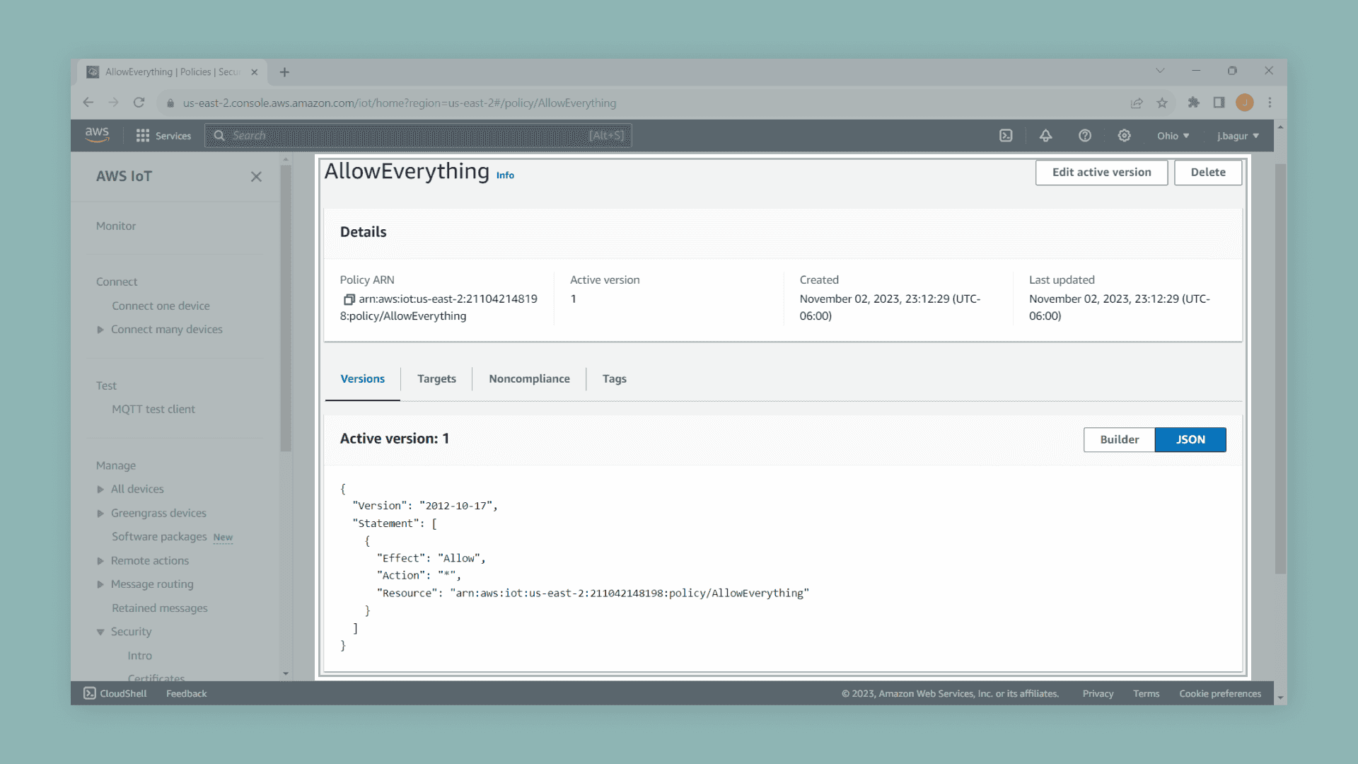Expand Greengrass devices
The image size is (1358, 764).
point(100,514)
